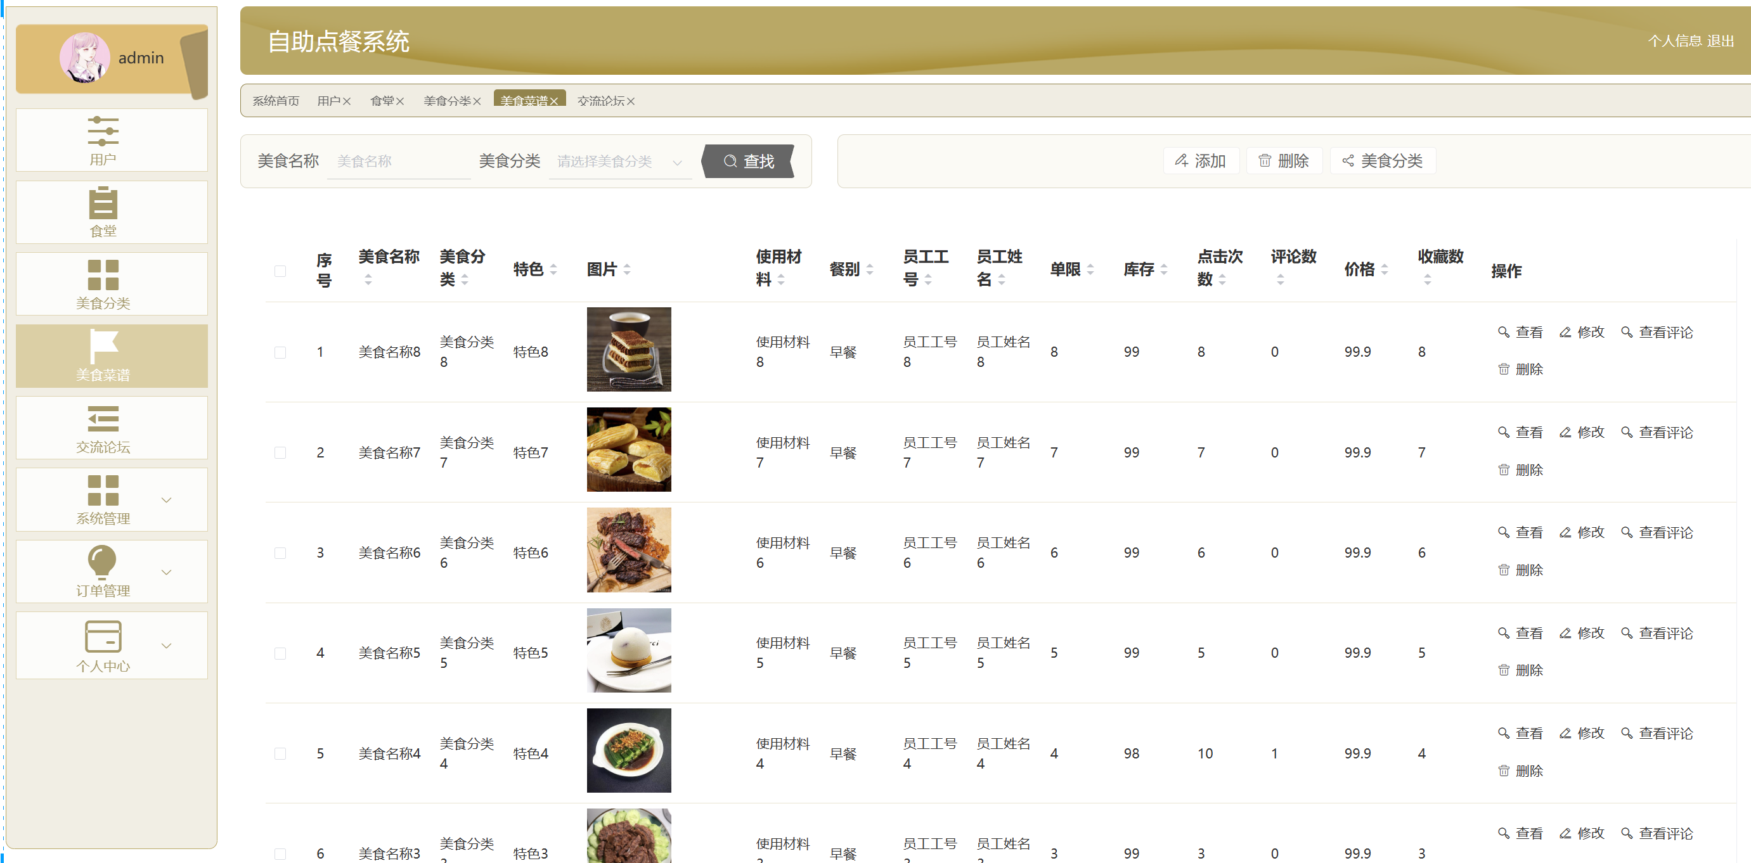Toggle the select-all checkbox in table header
Viewport: 1751px width, 863px height.
tap(280, 271)
